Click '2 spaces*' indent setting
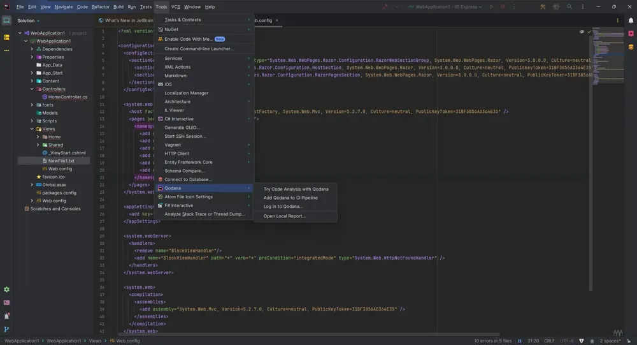This screenshot has height=345, width=637. click(x=610, y=341)
